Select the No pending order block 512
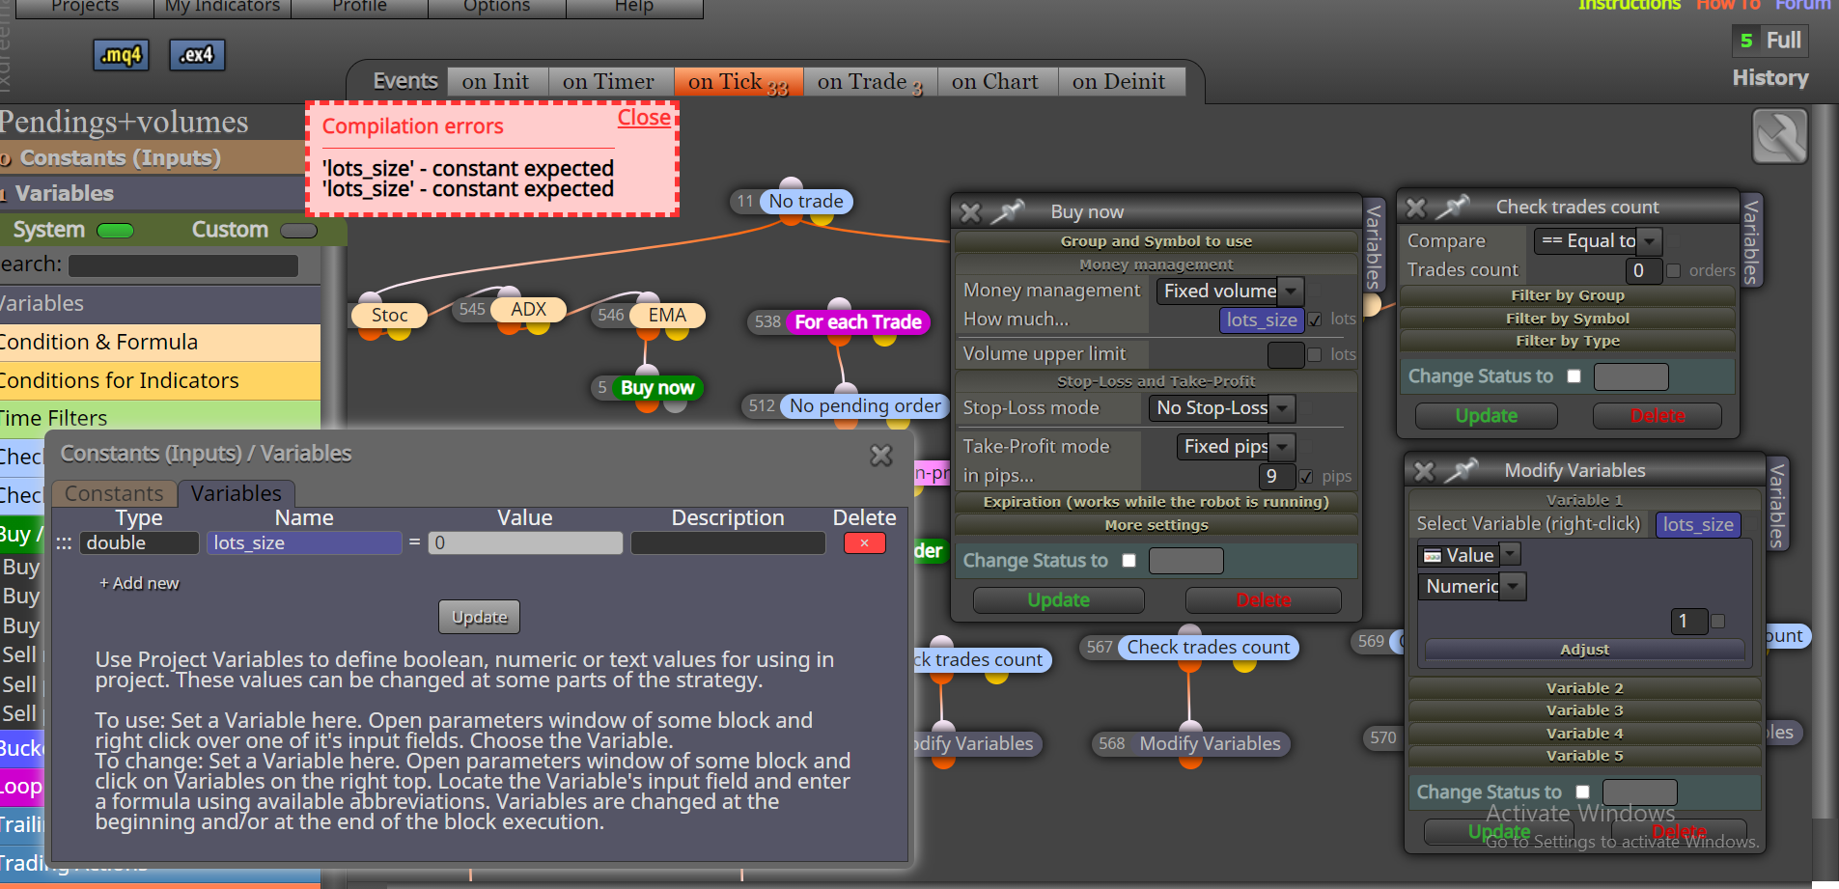Screen dimensions: 1839x889 pyautogui.click(x=865, y=406)
